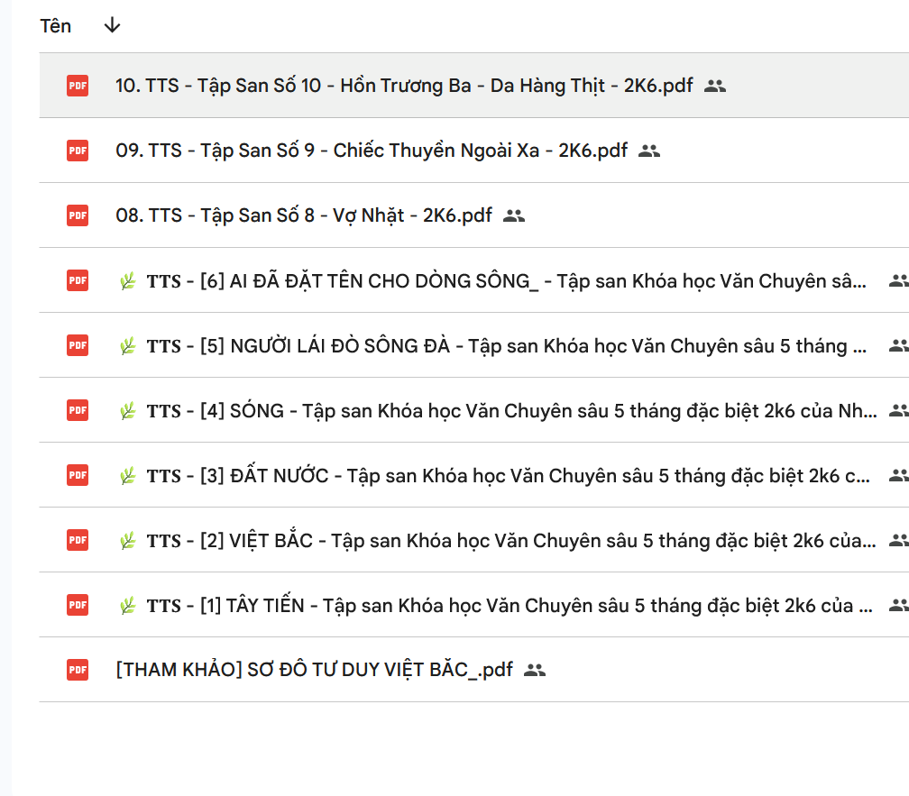Viewport: 909px width, 796px height.
Task: Click shared icon on SƠ ĐỒ TƯ DUY file
Action: 535,670
